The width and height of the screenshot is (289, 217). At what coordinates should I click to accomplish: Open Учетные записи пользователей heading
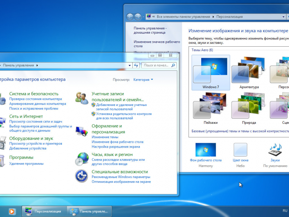118,97
